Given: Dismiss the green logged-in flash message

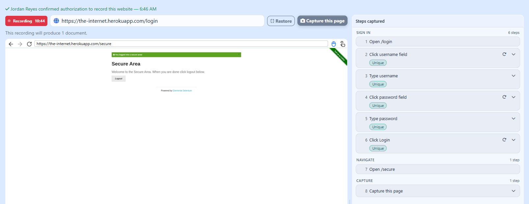Looking at the screenshot, I should (239, 54).
